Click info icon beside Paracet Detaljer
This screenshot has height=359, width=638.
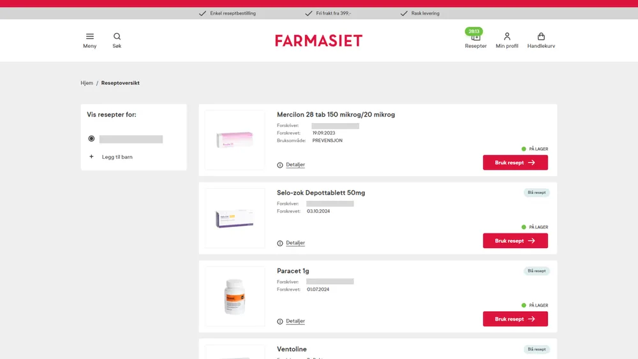[280, 321]
